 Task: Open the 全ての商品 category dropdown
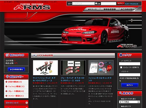pos(130,102)
